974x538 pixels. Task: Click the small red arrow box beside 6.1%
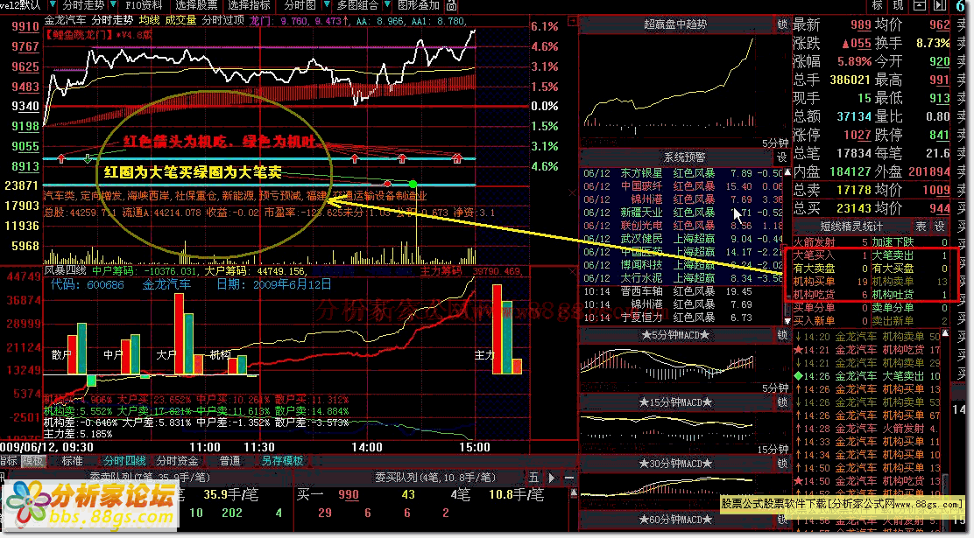[x=573, y=22]
